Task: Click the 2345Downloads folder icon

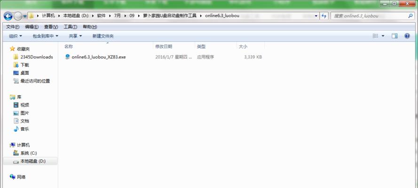Action: [16, 57]
